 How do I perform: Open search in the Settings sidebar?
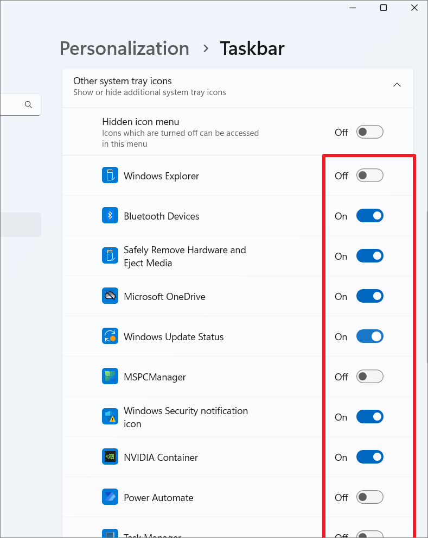click(x=28, y=104)
